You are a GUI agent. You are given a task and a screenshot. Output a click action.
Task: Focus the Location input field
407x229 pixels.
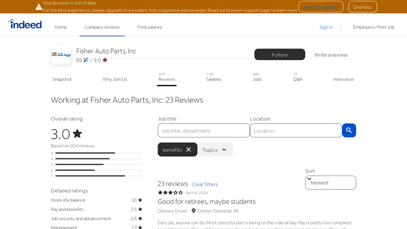point(296,130)
